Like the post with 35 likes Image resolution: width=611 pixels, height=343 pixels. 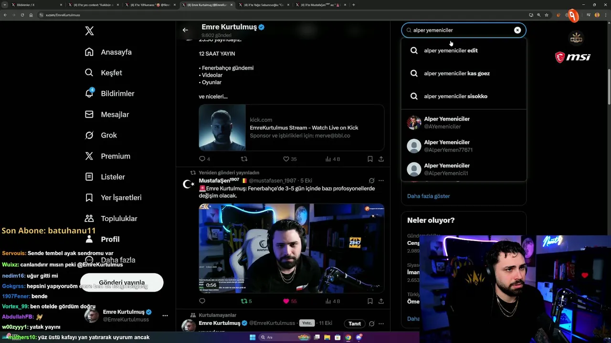pos(290,159)
